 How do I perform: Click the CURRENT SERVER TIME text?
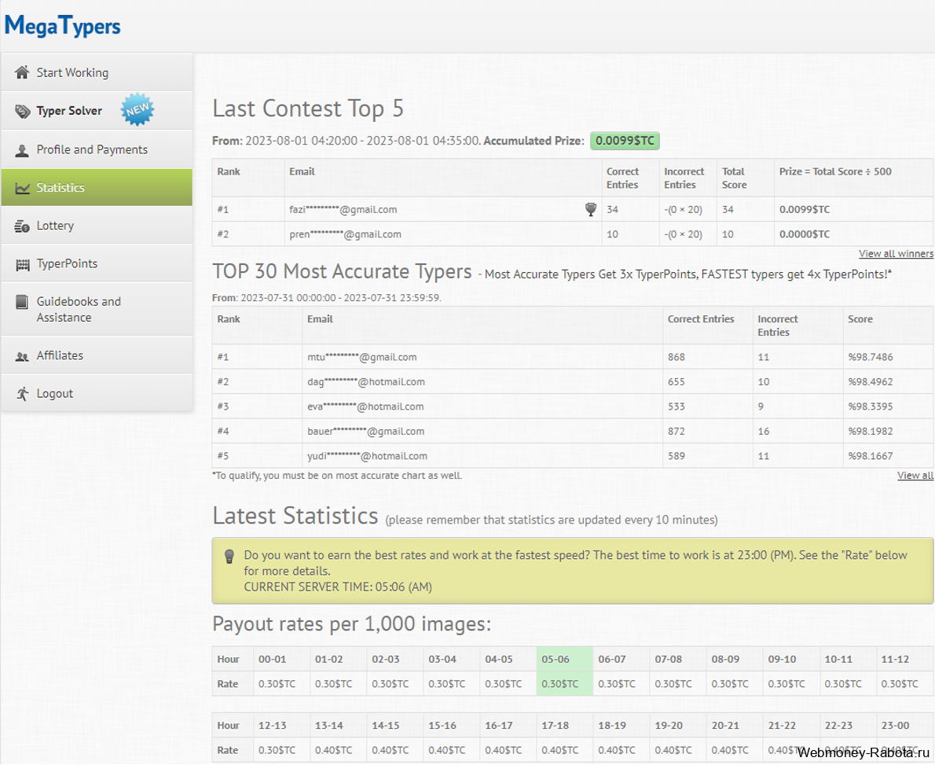[338, 587]
